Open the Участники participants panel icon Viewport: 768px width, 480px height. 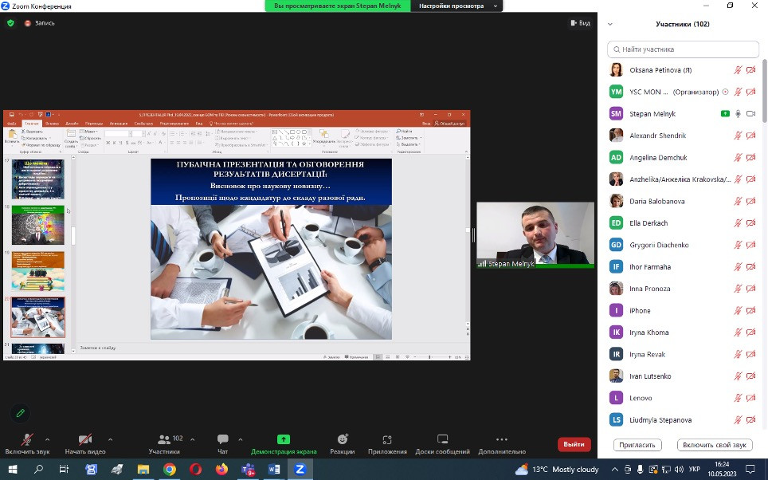pos(164,439)
